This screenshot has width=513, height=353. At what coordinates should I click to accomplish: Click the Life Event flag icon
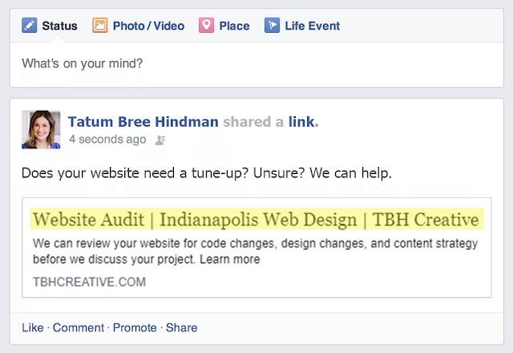click(x=272, y=26)
